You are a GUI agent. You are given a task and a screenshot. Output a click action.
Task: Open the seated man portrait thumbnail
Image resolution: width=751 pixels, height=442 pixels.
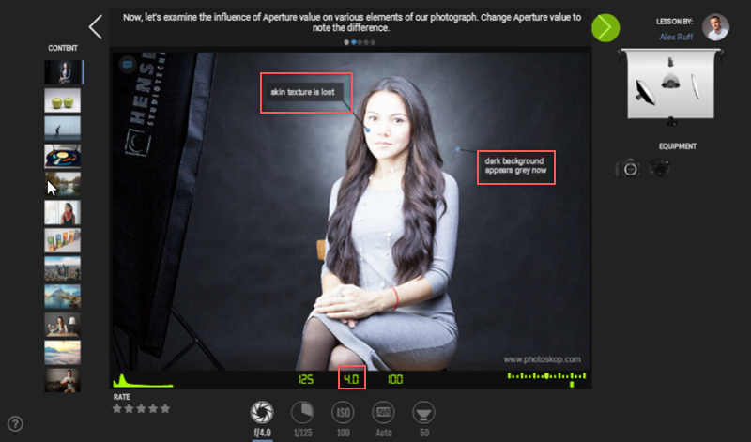point(63,381)
